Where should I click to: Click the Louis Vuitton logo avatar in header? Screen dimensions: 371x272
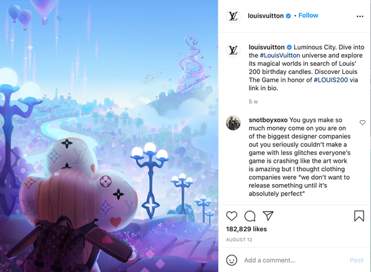tap(234, 16)
